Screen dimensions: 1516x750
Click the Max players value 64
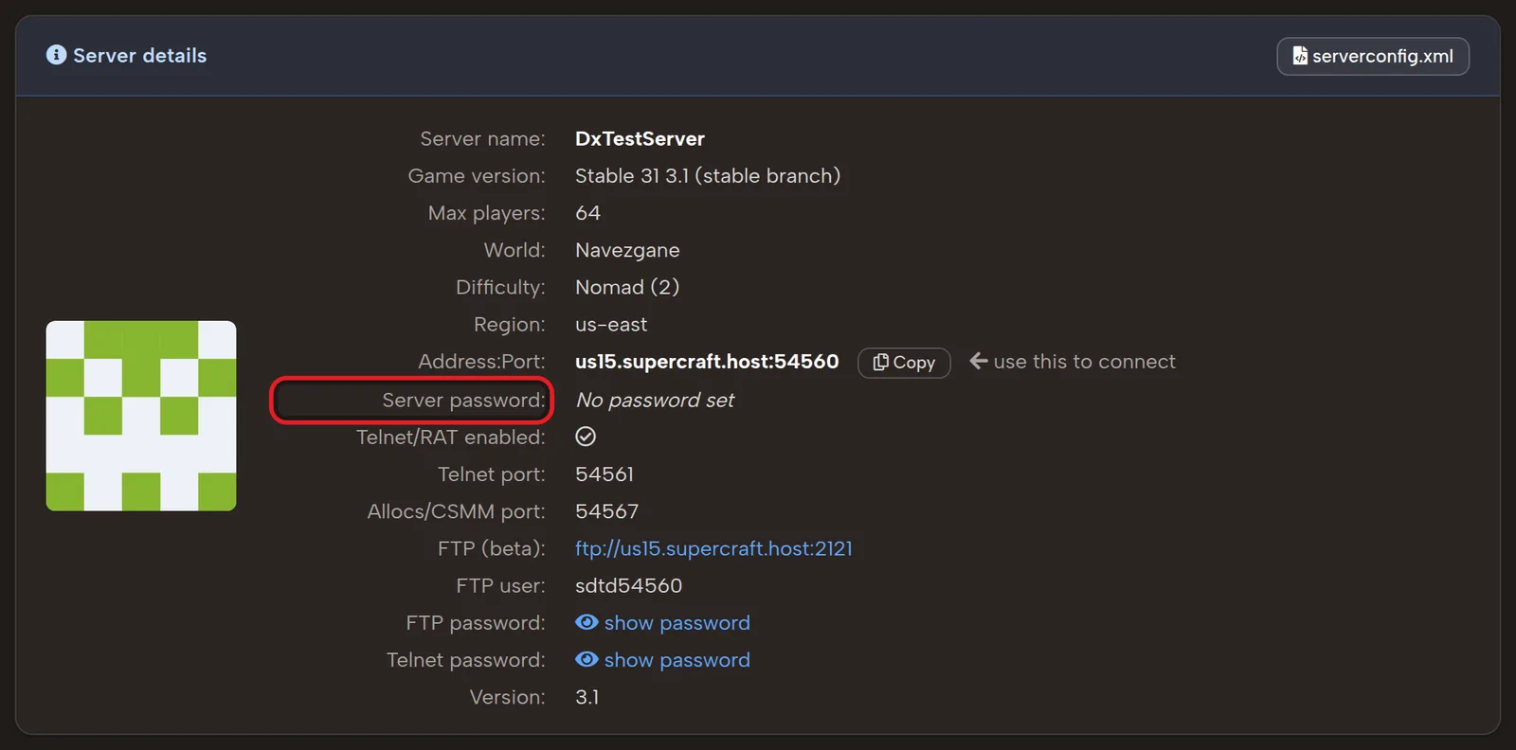[587, 213]
